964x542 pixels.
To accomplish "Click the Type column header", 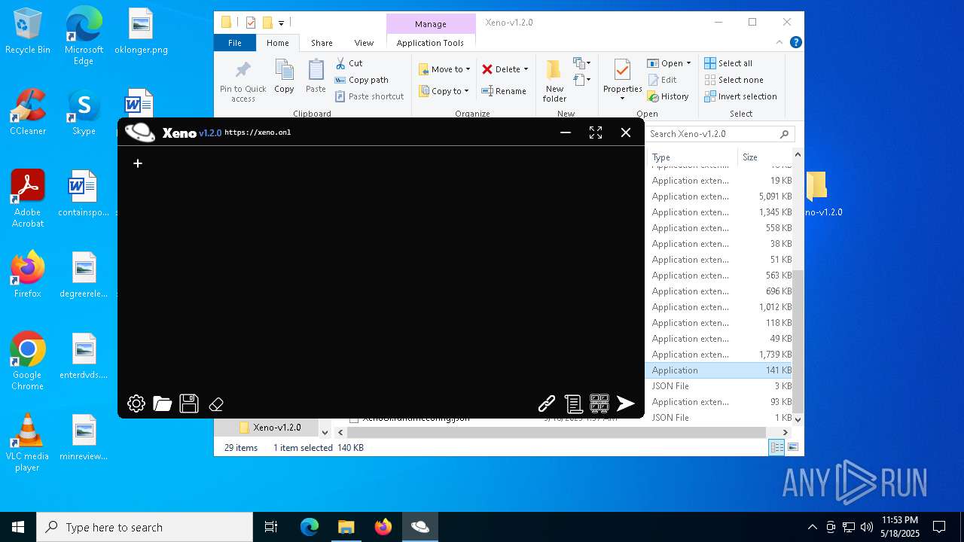I will pyautogui.click(x=691, y=157).
